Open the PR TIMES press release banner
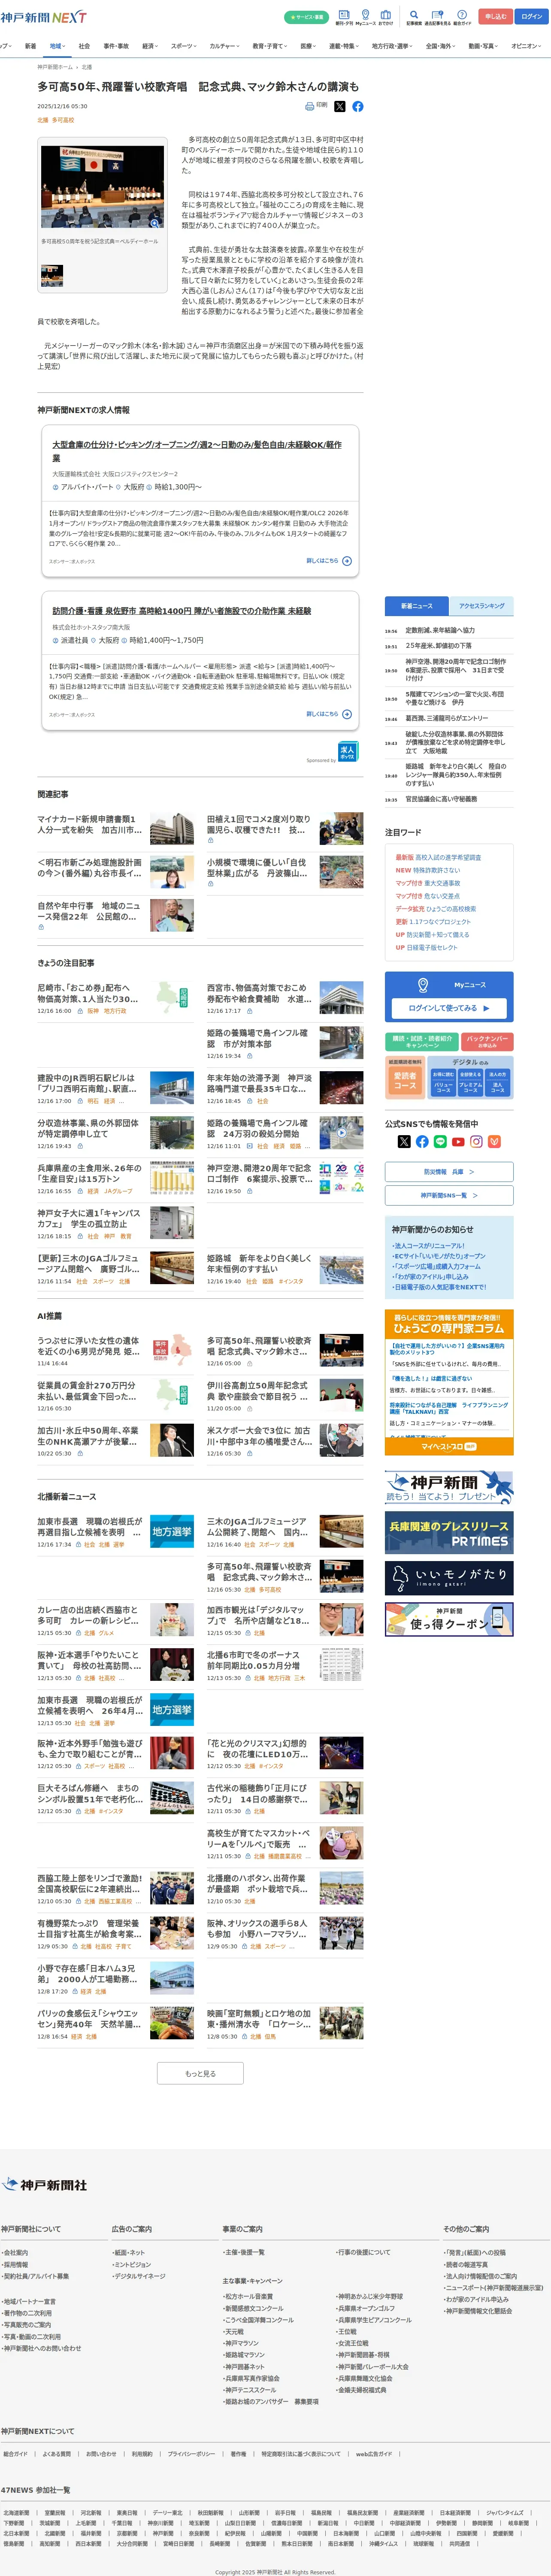551x2576 pixels. [x=449, y=1531]
